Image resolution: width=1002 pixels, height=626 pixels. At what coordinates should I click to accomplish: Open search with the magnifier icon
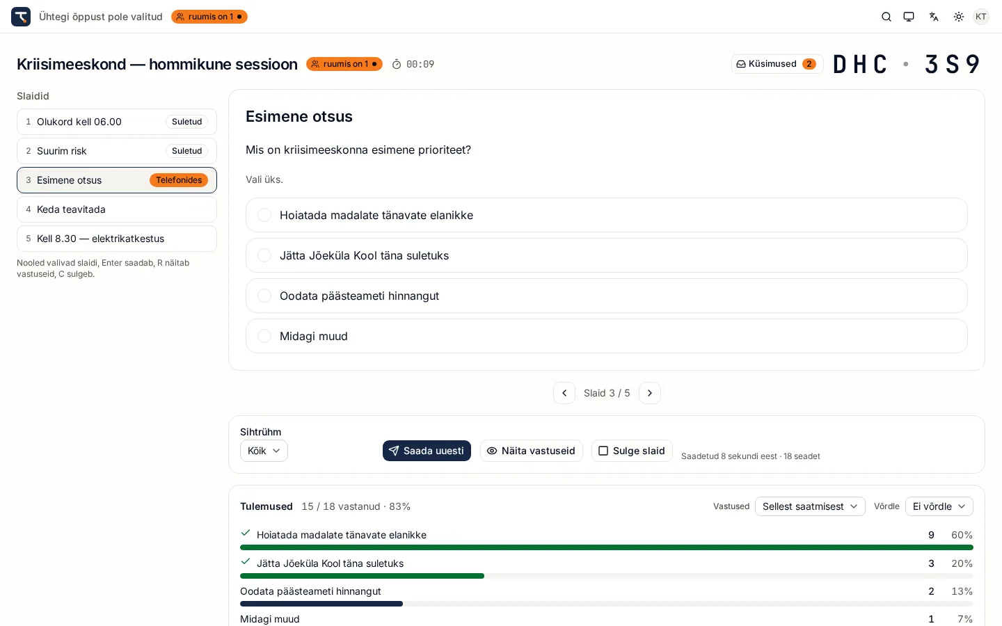(x=886, y=17)
